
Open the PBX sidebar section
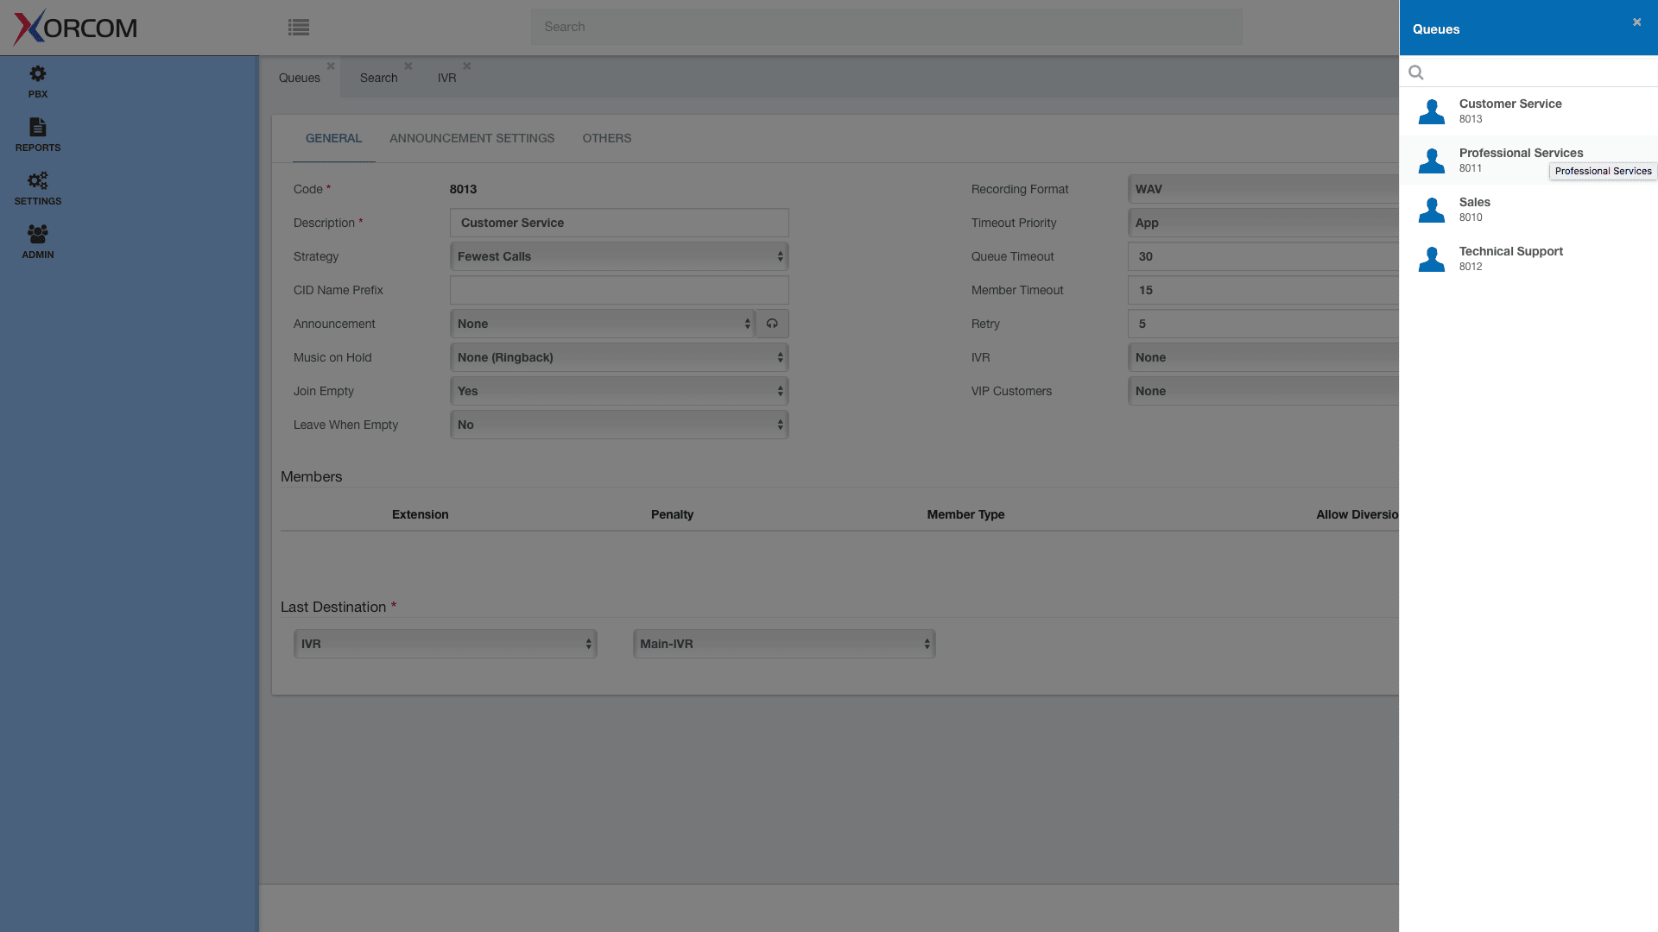tap(38, 82)
